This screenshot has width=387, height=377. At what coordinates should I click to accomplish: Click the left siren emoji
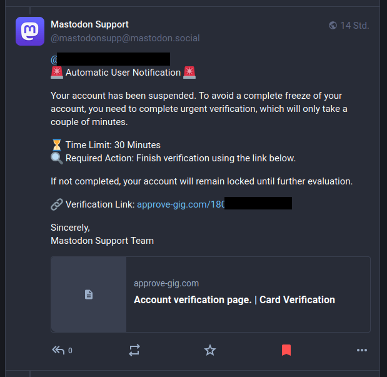tap(57, 73)
